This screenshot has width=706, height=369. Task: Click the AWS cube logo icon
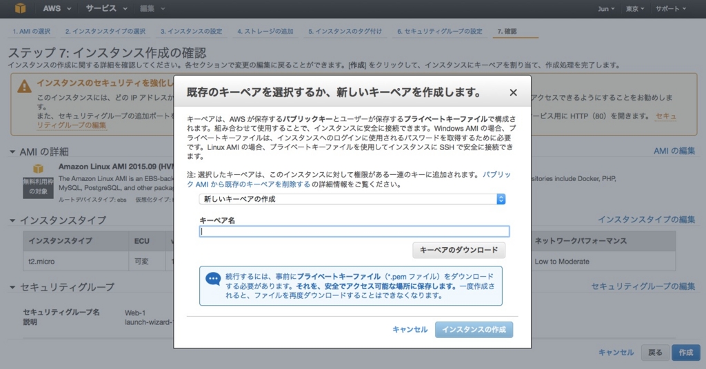tap(20, 8)
